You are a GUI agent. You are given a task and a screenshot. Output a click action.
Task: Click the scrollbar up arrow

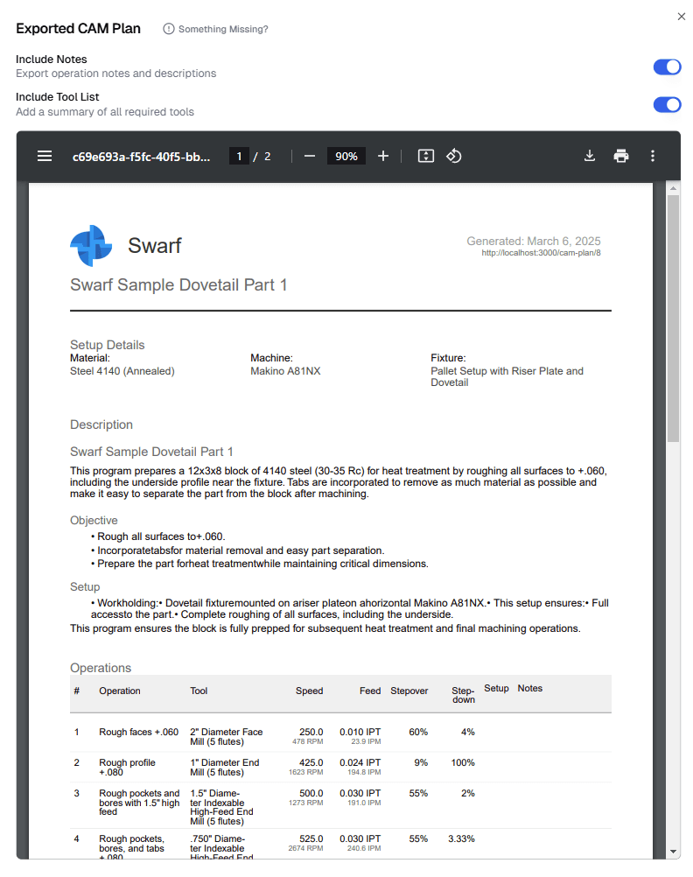tap(673, 188)
